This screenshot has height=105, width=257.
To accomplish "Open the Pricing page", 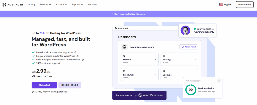I will click(32, 5).
